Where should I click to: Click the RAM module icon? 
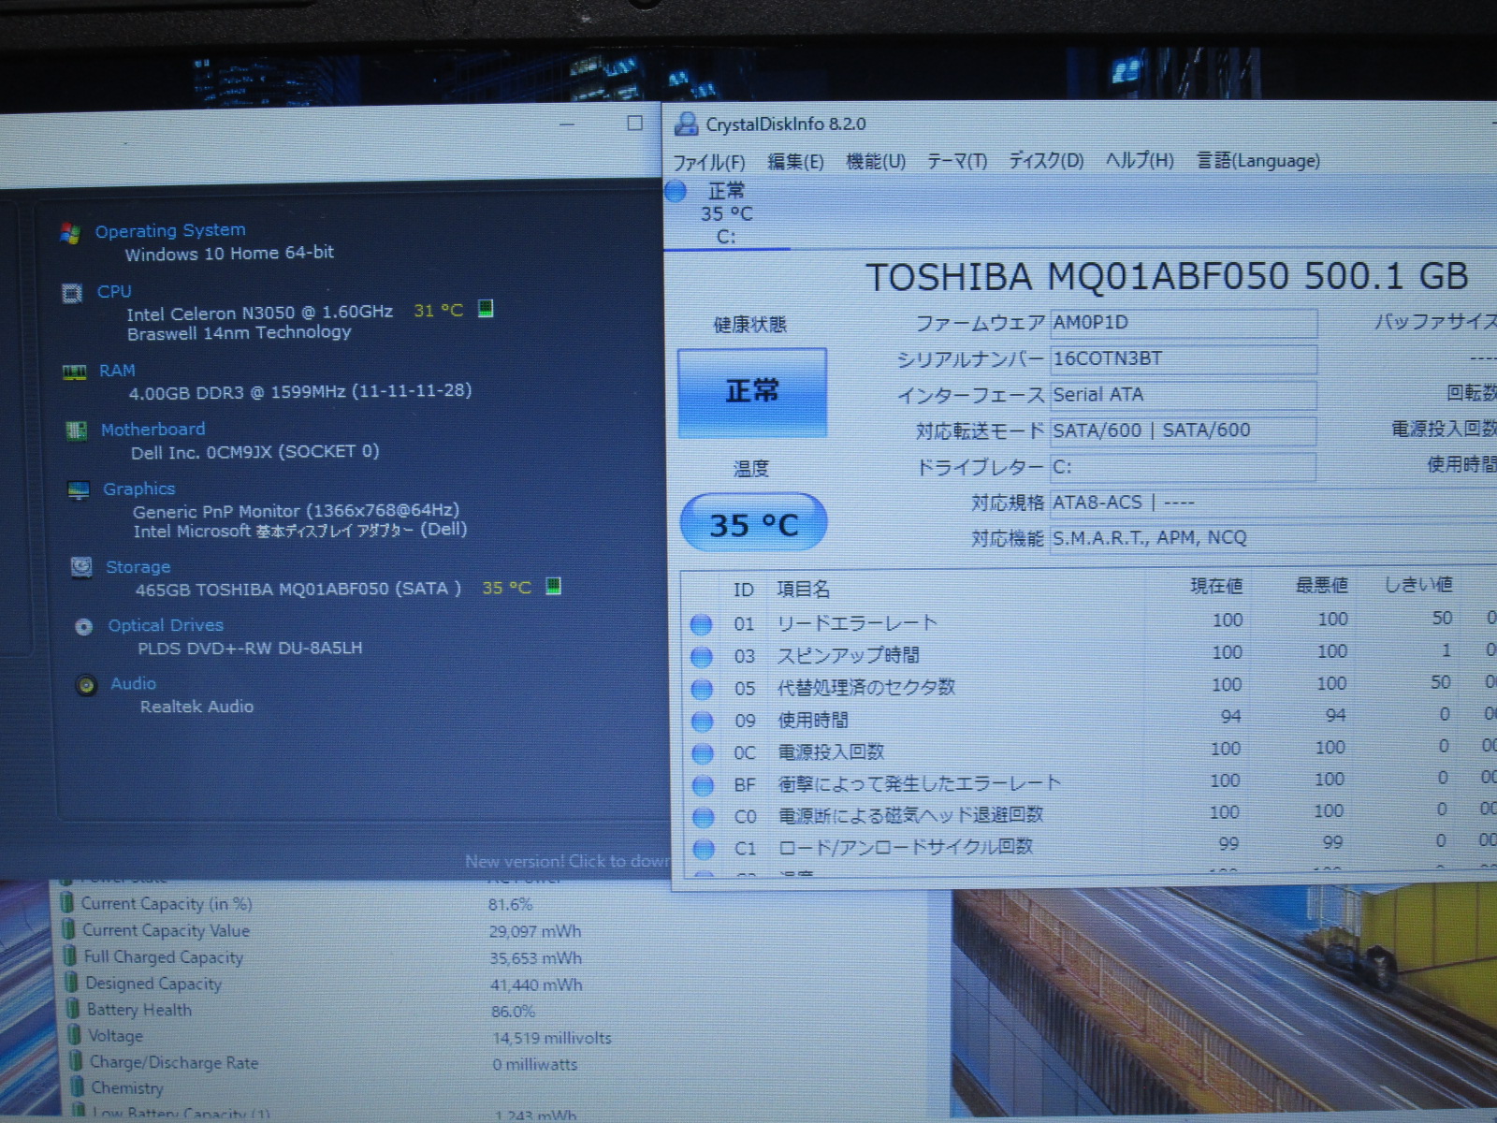(x=75, y=372)
